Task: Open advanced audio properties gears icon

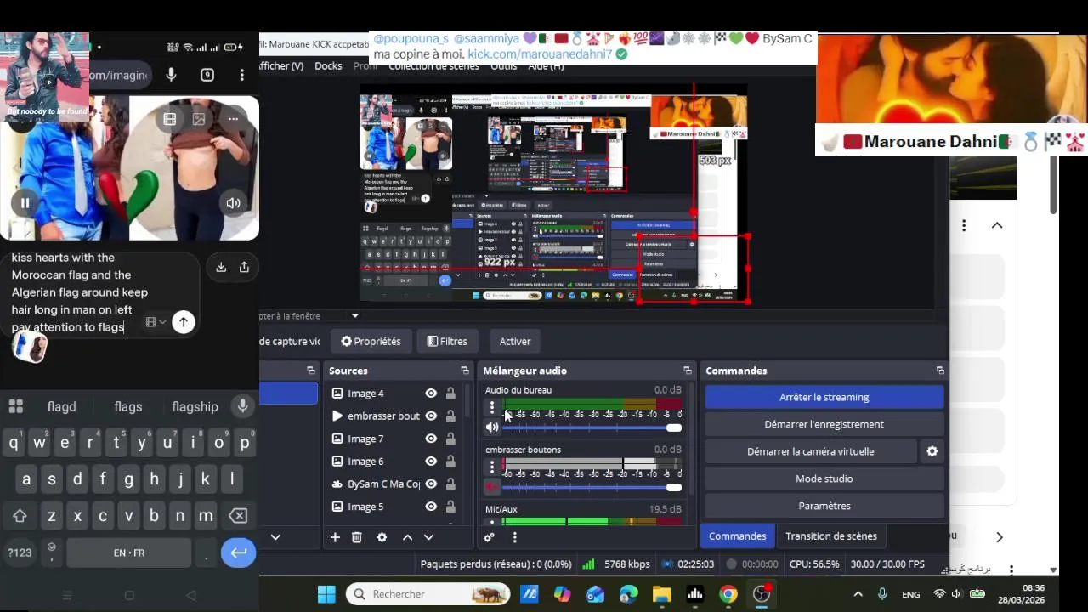Action: click(489, 537)
